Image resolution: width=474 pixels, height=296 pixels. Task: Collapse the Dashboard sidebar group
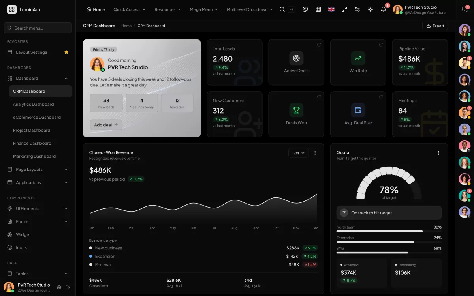(x=38, y=78)
